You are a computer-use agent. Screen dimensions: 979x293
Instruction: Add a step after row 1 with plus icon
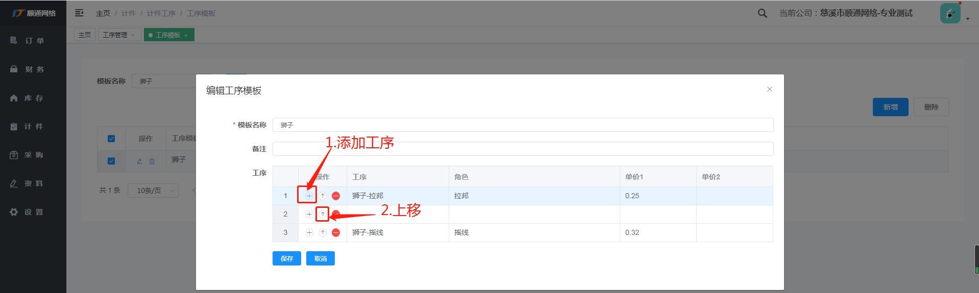click(309, 196)
